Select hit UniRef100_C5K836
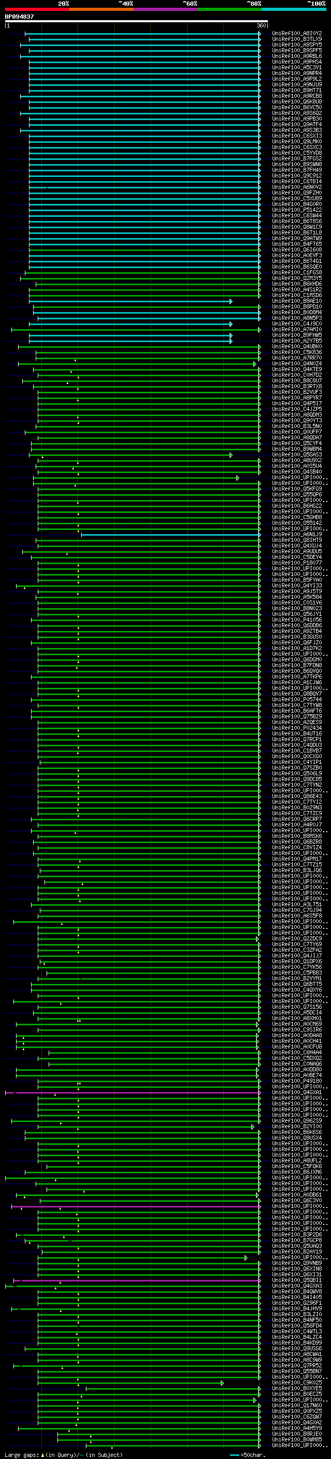The height and width of the screenshot is (1459, 331). coord(297,352)
